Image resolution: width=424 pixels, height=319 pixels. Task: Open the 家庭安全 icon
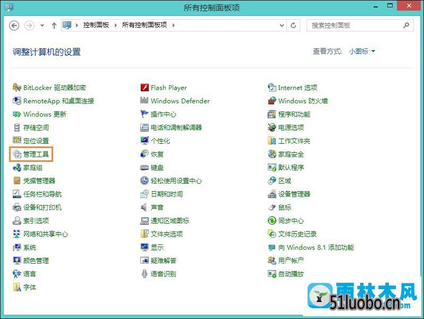point(272,154)
